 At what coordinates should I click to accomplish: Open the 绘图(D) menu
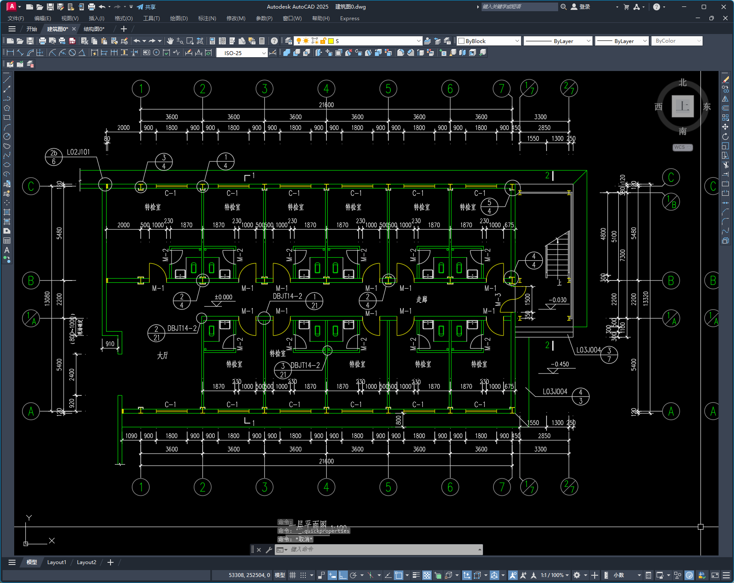pos(179,18)
